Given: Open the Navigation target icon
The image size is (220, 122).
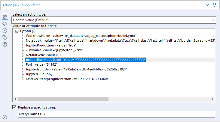Looking at the screenshot, I should pyautogui.click(x=5, y=31).
